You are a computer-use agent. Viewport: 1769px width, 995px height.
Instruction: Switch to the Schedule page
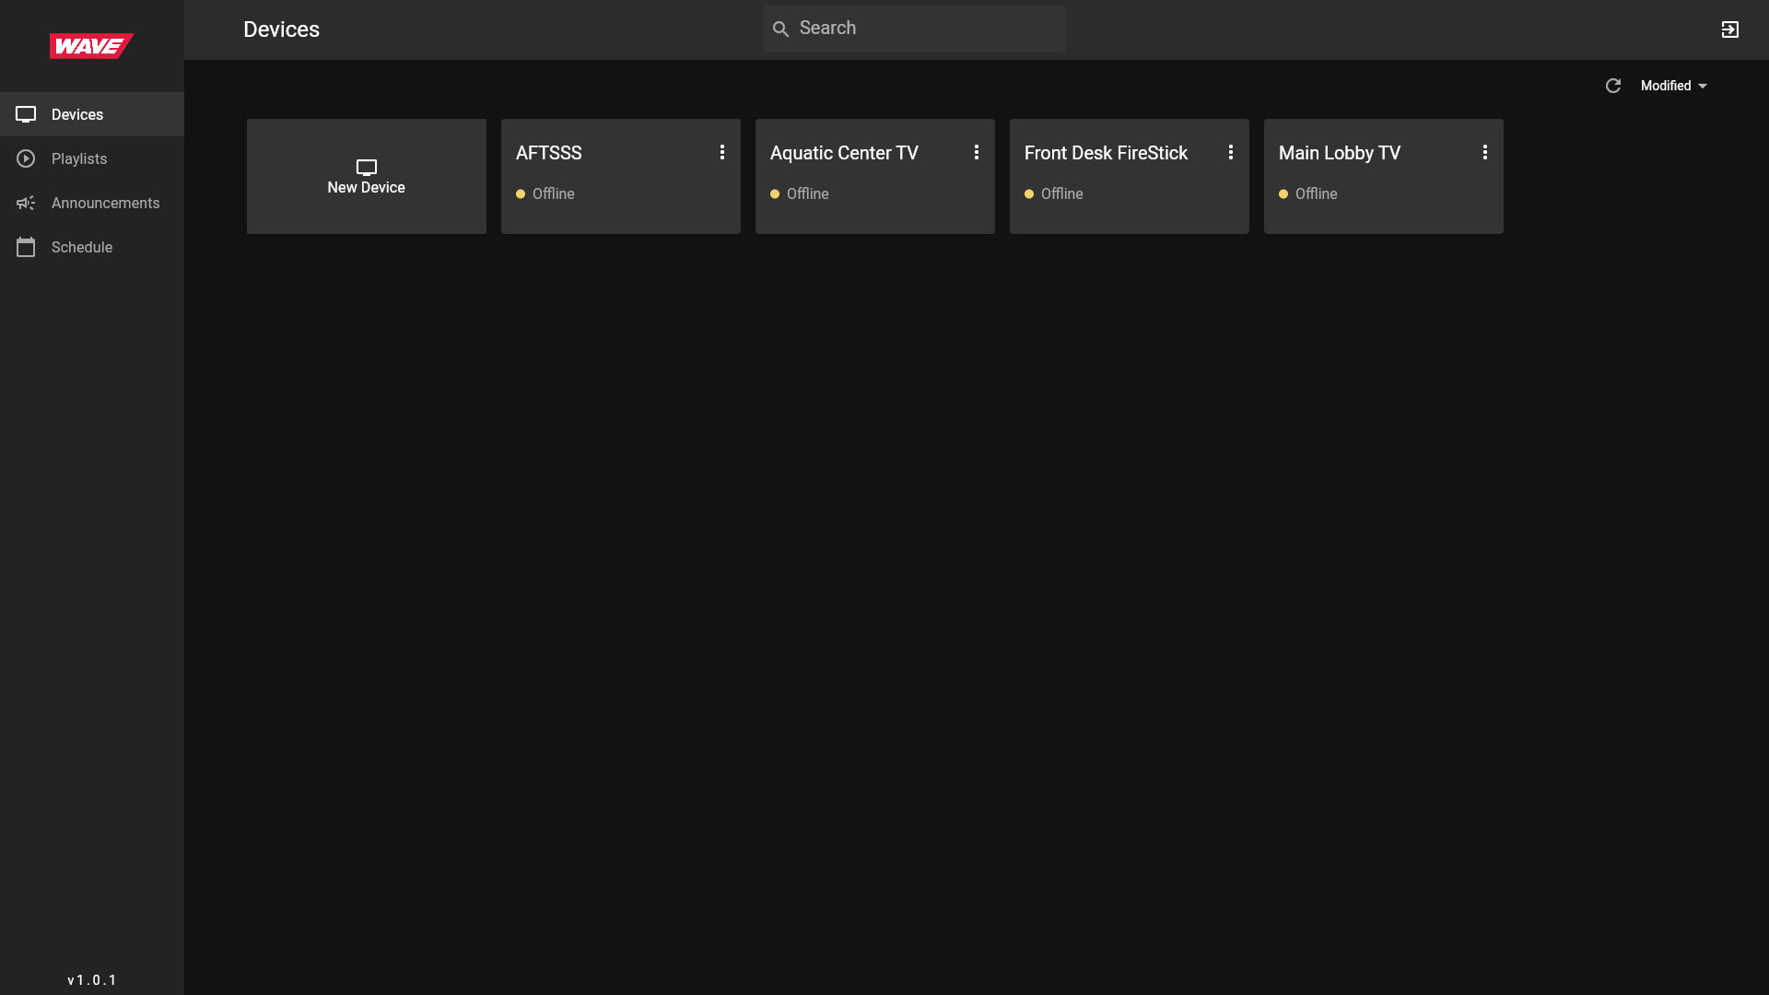click(x=82, y=247)
